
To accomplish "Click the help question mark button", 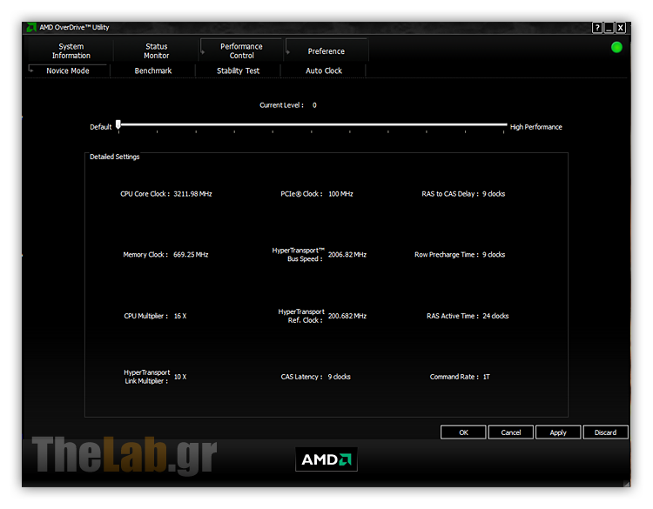I will pyautogui.click(x=597, y=28).
